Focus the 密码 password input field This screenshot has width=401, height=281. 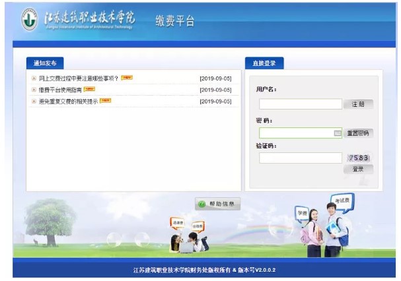coord(296,133)
